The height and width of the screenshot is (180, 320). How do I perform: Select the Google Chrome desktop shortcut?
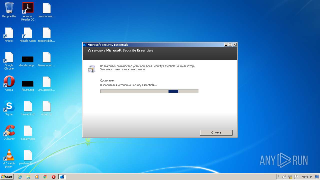[x=9, y=61]
